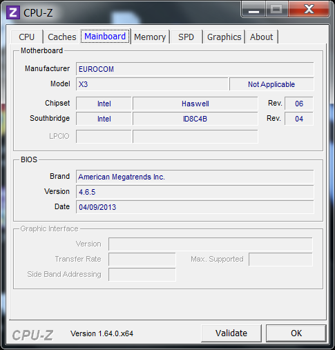Image resolution: width=335 pixels, height=350 pixels.
Task: Click the OK button
Action: pyautogui.click(x=296, y=333)
